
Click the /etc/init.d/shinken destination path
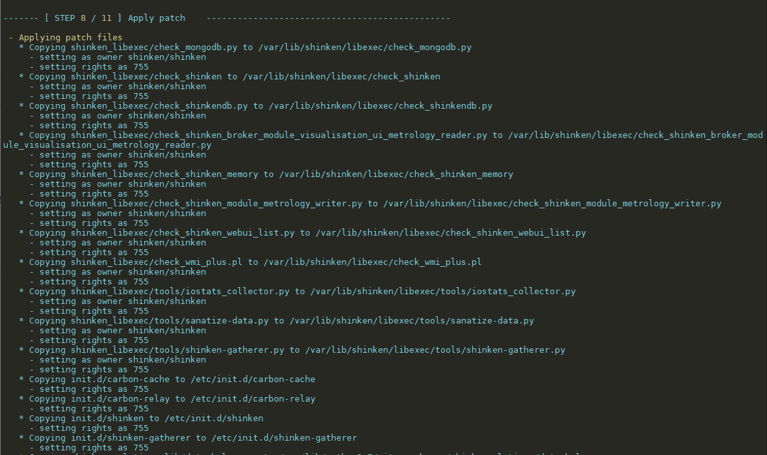click(214, 419)
